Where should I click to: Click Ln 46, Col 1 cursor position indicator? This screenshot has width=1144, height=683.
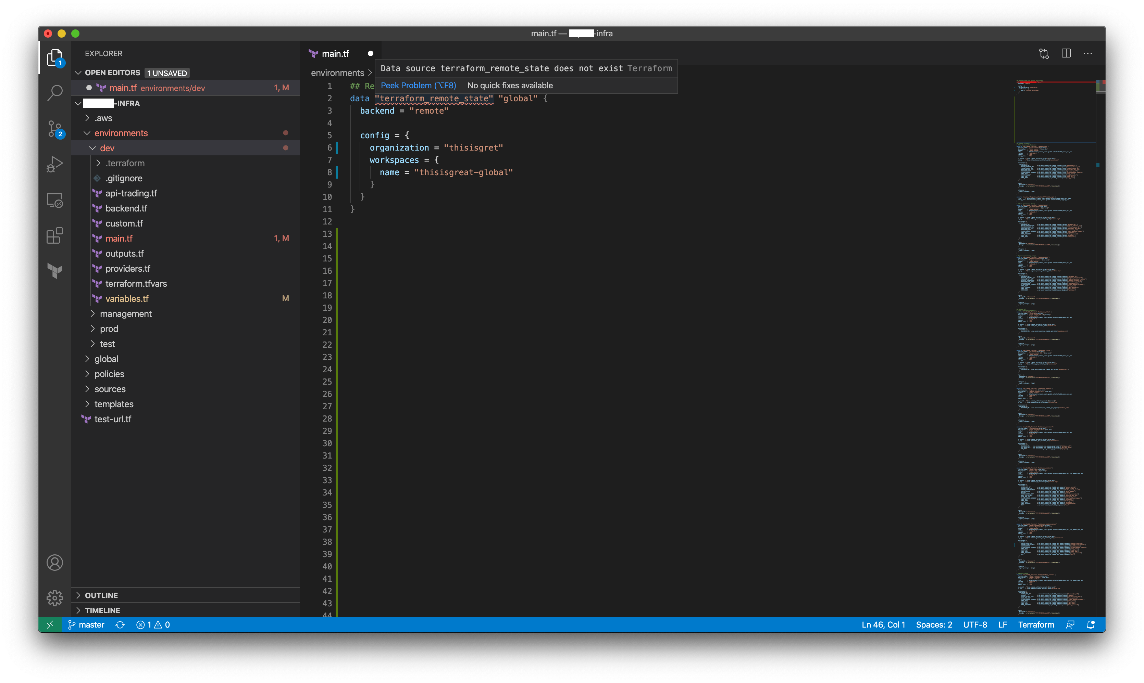(x=883, y=624)
